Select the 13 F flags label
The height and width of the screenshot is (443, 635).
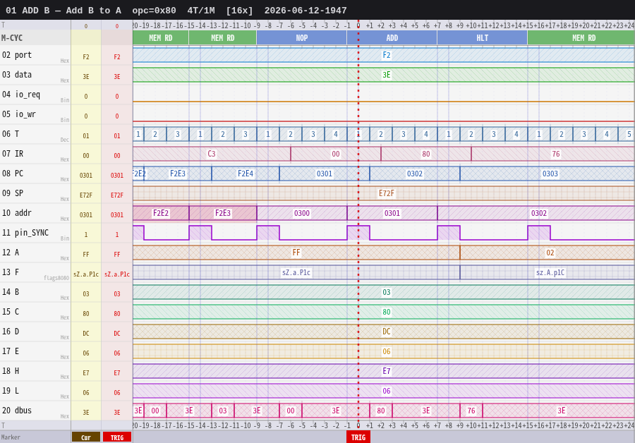click(x=11, y=272)
